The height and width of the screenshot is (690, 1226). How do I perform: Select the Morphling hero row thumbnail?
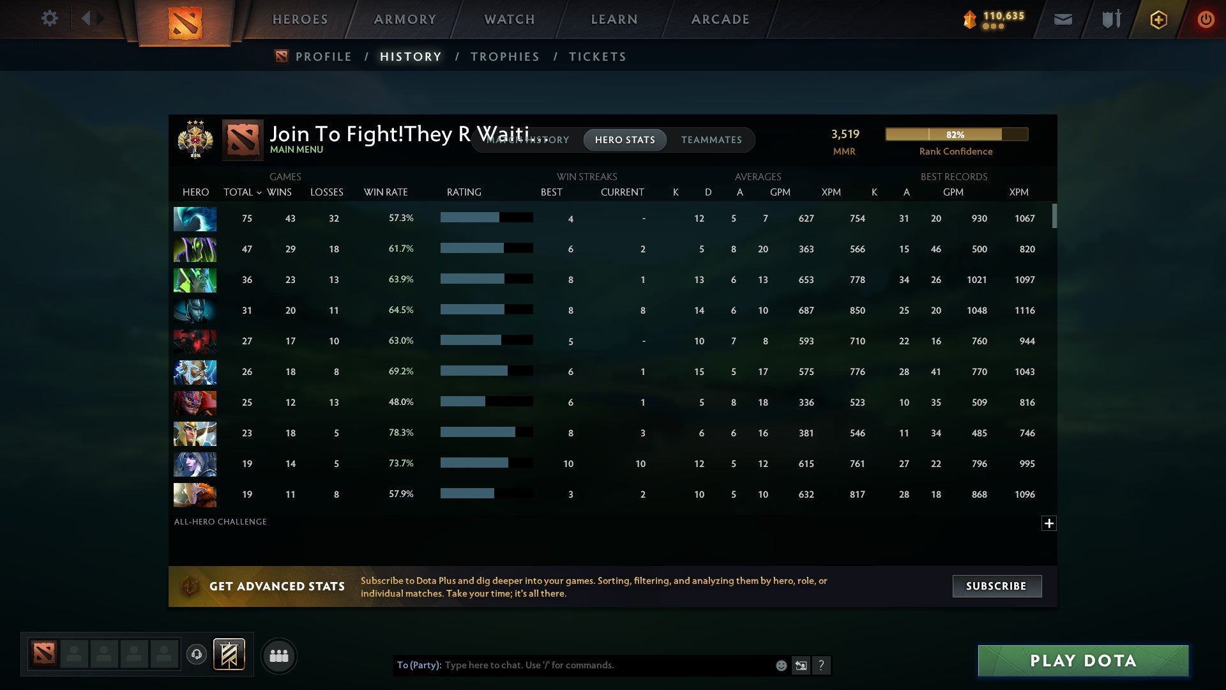[x=195, y=218]
